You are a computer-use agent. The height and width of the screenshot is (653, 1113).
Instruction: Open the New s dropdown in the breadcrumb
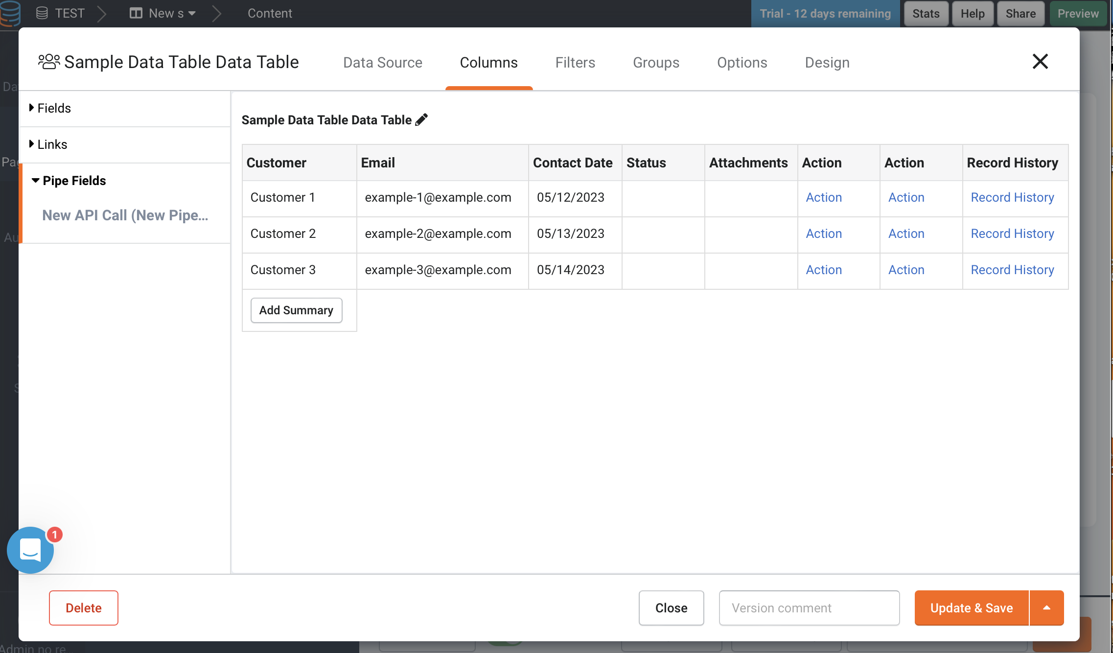[190, 13]
